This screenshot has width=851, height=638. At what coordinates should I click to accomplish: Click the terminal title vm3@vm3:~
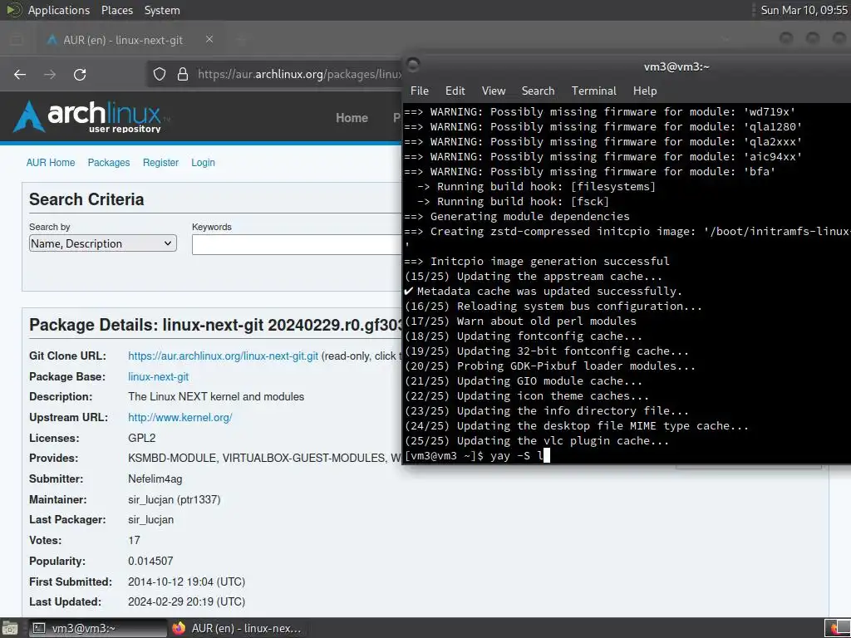676,66
